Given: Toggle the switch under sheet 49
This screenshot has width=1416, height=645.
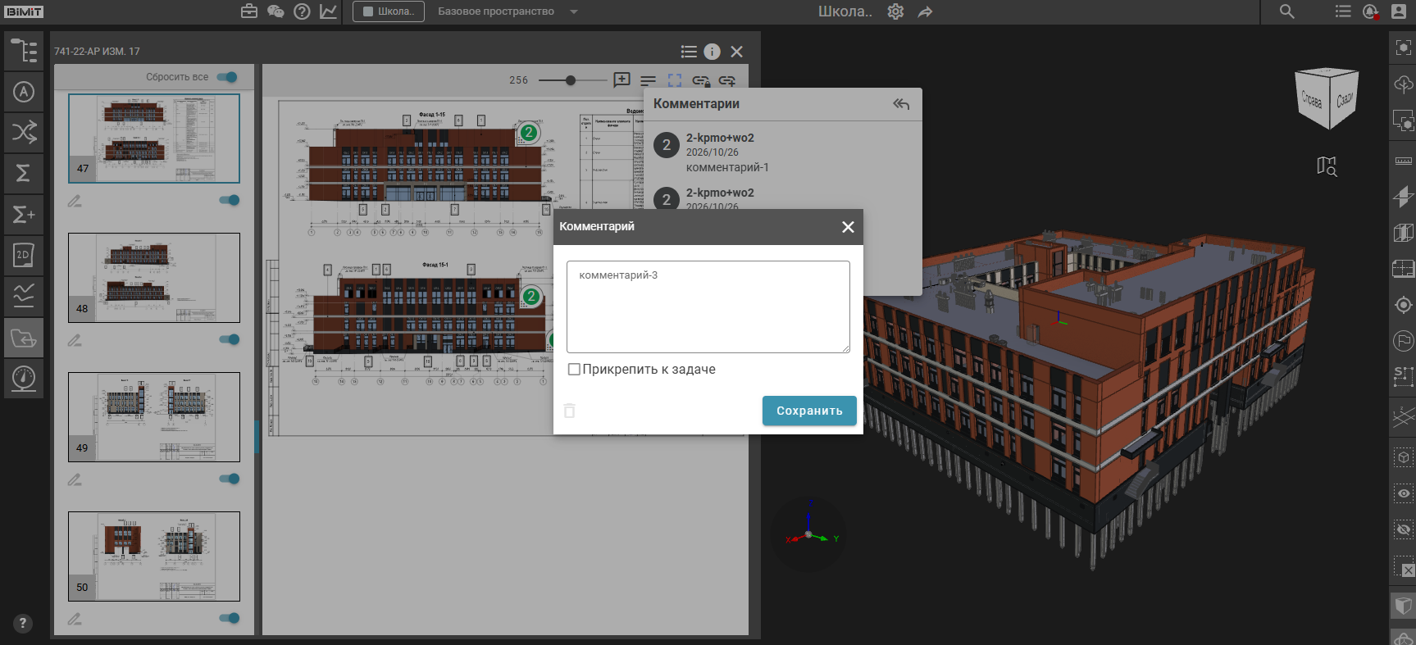Looking at the screenshot, I should tap(230, 479).
